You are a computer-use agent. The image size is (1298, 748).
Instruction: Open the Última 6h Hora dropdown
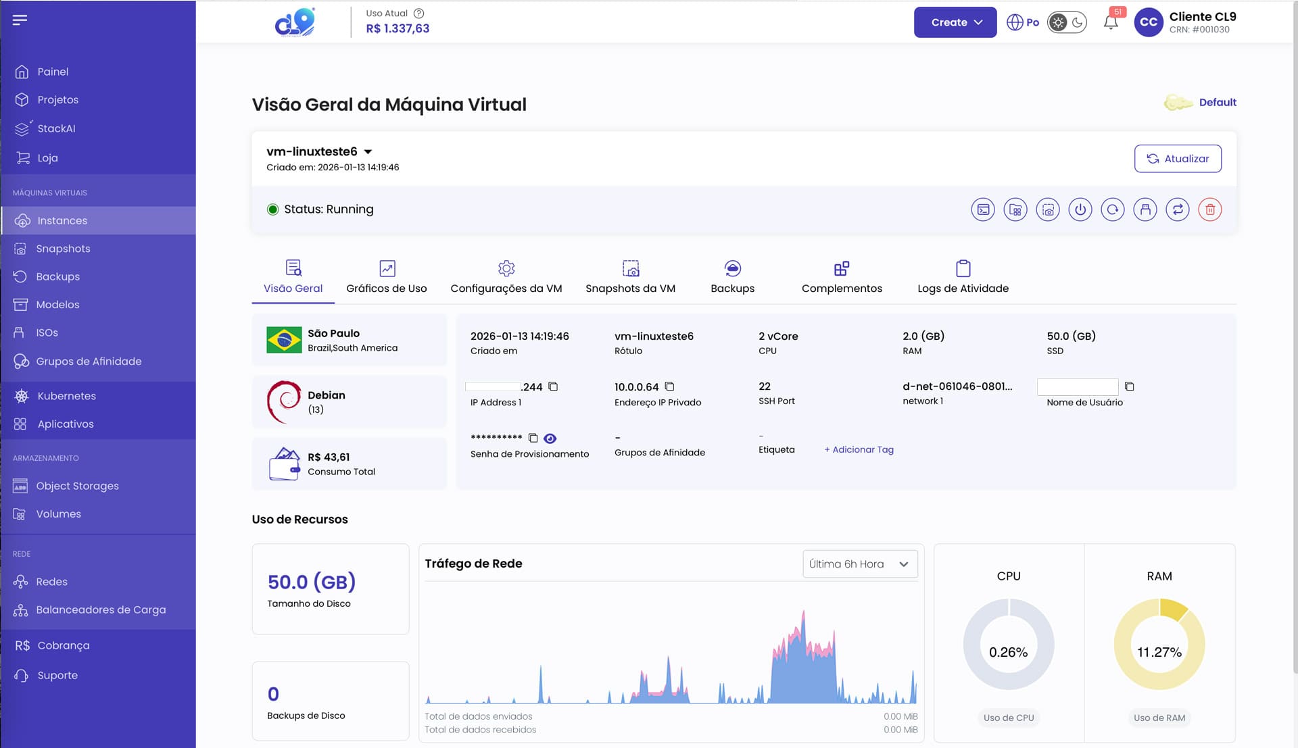[859, 564]
